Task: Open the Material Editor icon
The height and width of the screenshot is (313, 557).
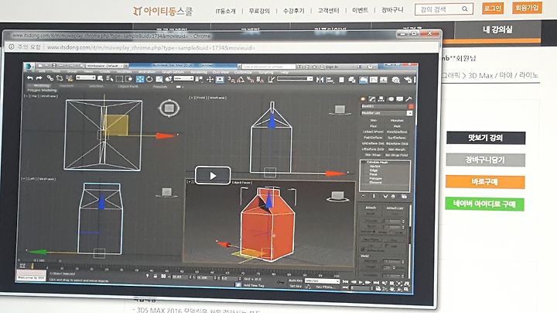Action: [396, 81]
